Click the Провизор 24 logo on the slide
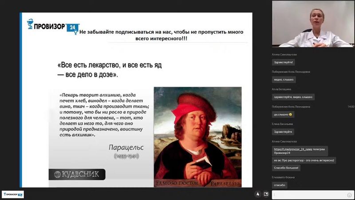Image resolution: width=355 pixels, height=200 pixels. tap(53, 27)
